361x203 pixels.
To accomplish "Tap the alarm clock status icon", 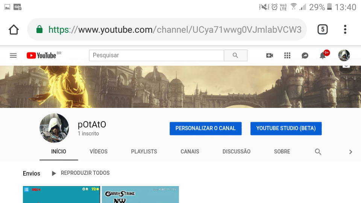I will click(x=275, y=7).
